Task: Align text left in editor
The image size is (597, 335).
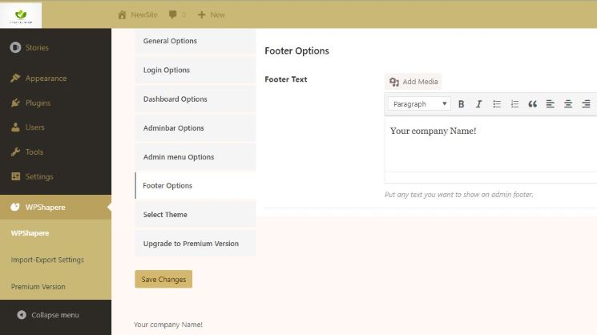Action: [x=551, y=104]
